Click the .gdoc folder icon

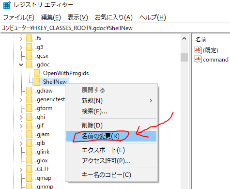tap(30, 64)
